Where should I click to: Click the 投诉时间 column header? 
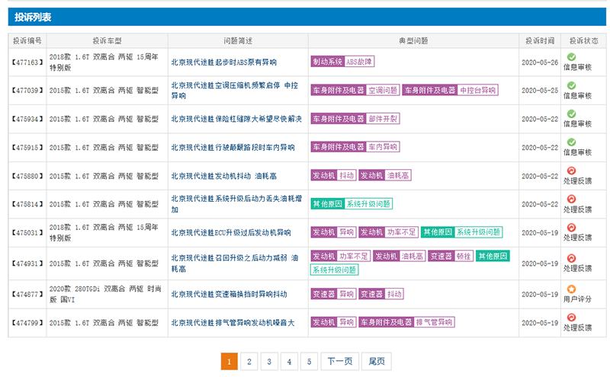[540, 40]
